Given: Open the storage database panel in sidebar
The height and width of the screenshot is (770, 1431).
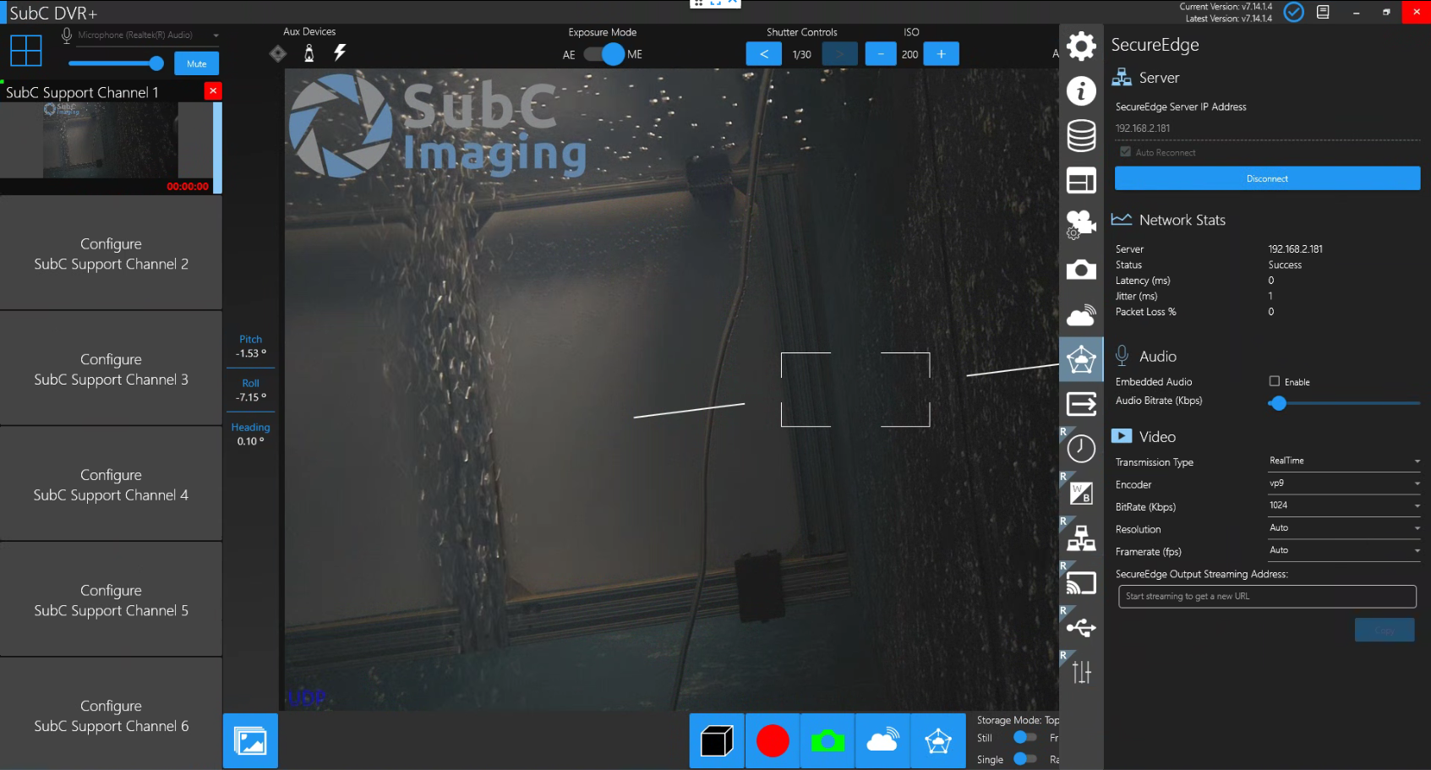Looking at the screenshot, I should [x=1081, y=135].
